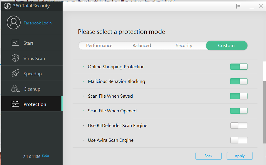Click the Back button
This screenshot has width=266, height=165.
coord(208,156)
